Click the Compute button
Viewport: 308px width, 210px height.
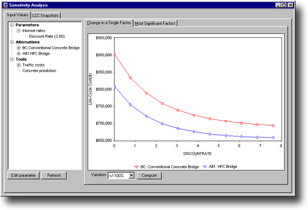(149, 175)
